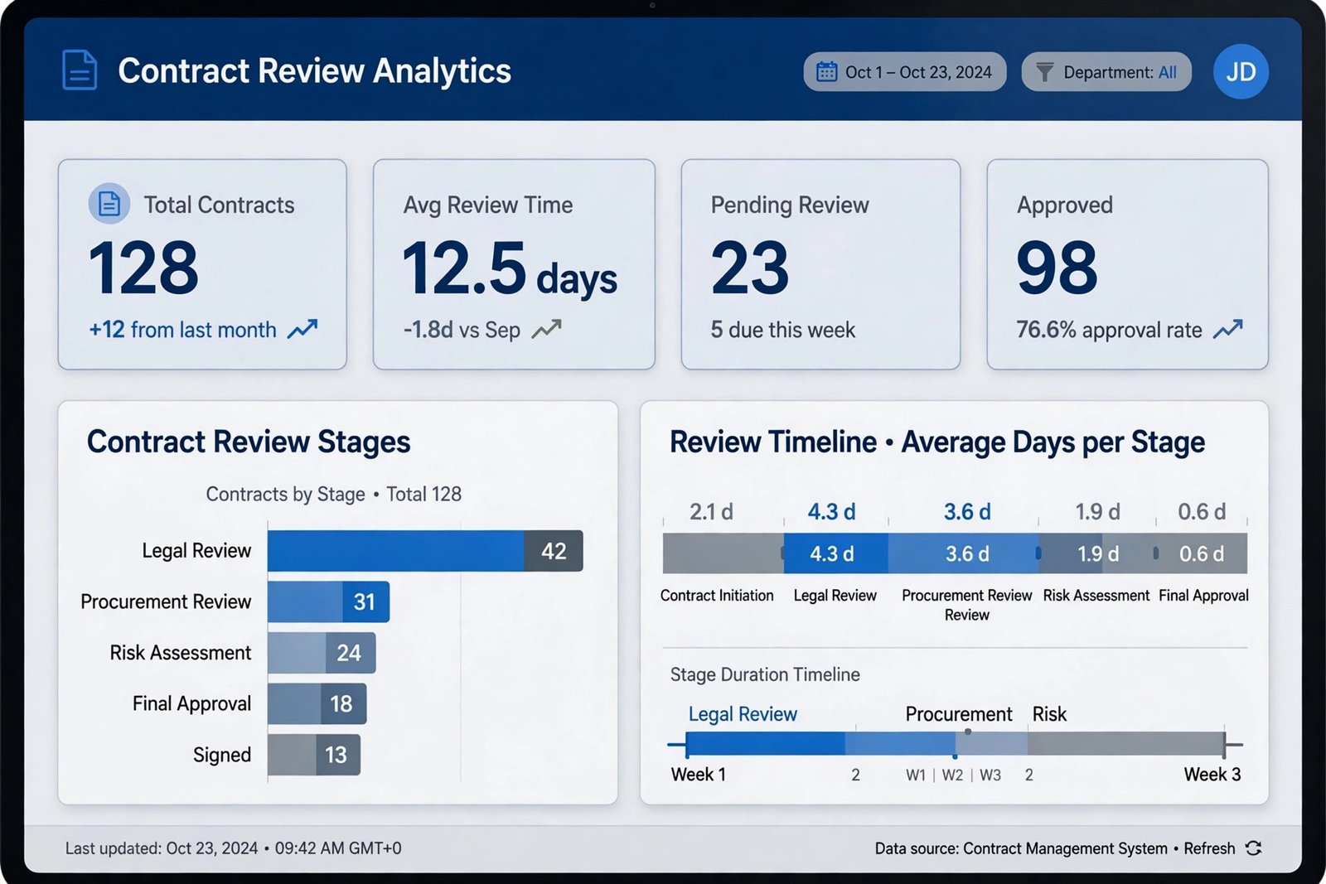Viewport: 1326px width, 884px height.
Task: Click the document logo icon beside Contract Review Analytics
Action: tap(80, 70)
